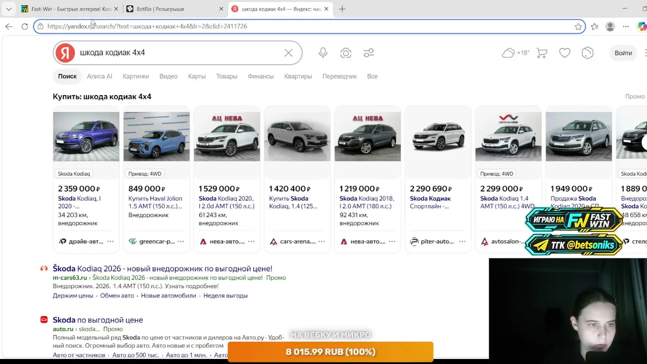This screenshot has height=364, width=647.
Task: Open Copilot icon in browser toolbar
Action: [642, 26]
